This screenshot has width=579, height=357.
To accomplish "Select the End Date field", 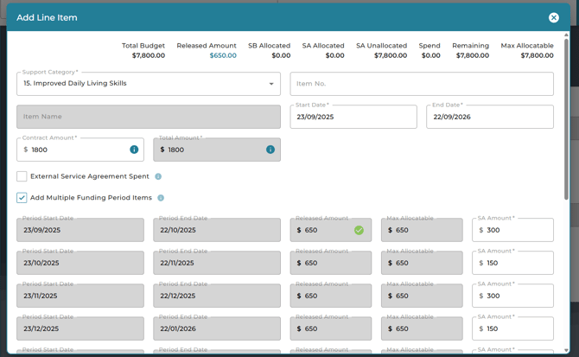I will pos(489,117).
